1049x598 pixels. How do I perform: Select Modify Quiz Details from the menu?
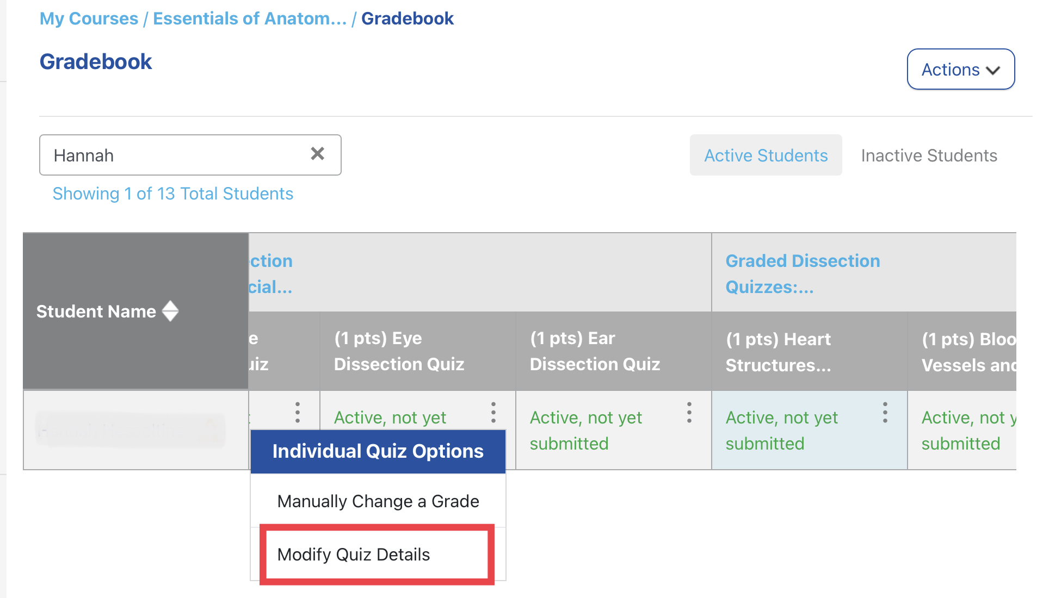(377, 554)
